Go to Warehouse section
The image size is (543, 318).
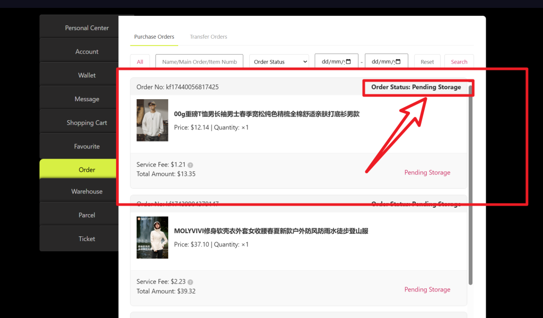86,191
